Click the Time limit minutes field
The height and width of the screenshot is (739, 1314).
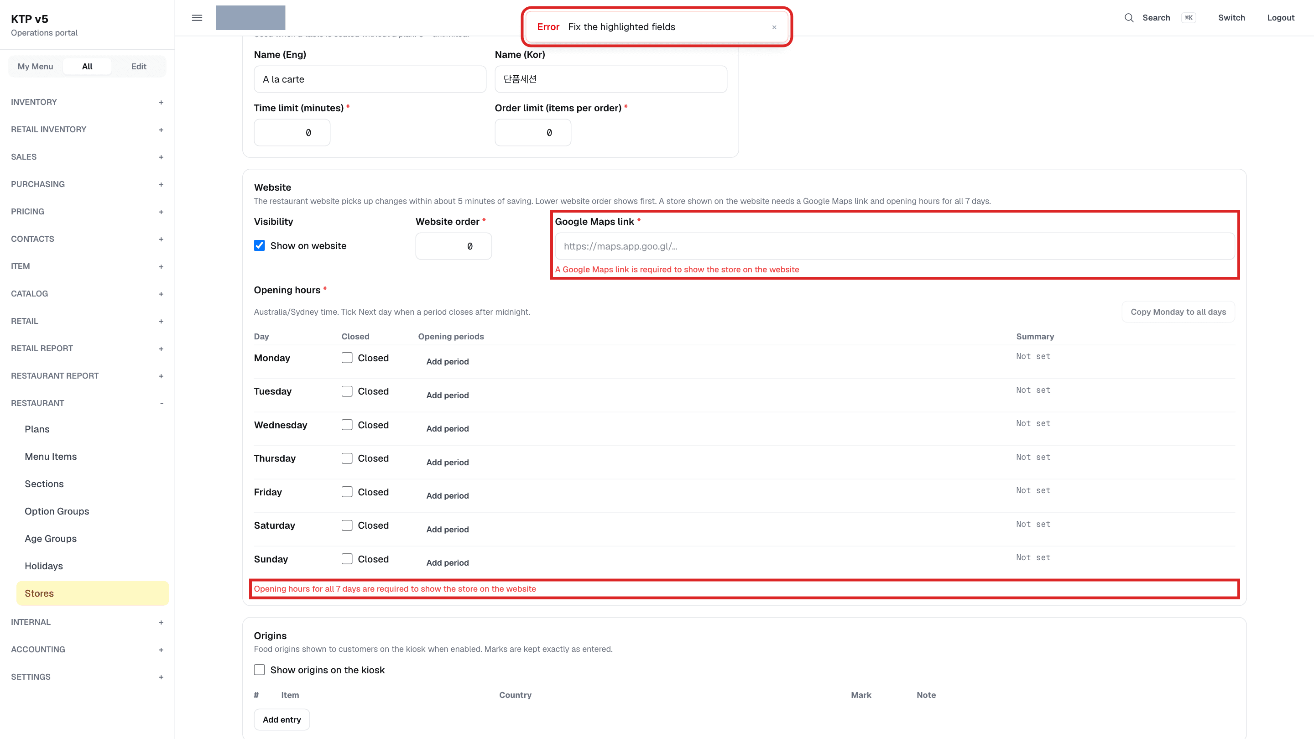tap(292, 133)
